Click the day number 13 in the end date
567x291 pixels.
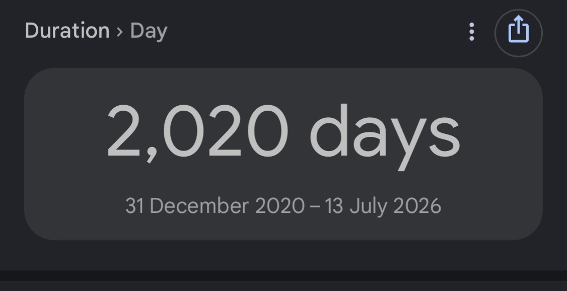334,206
